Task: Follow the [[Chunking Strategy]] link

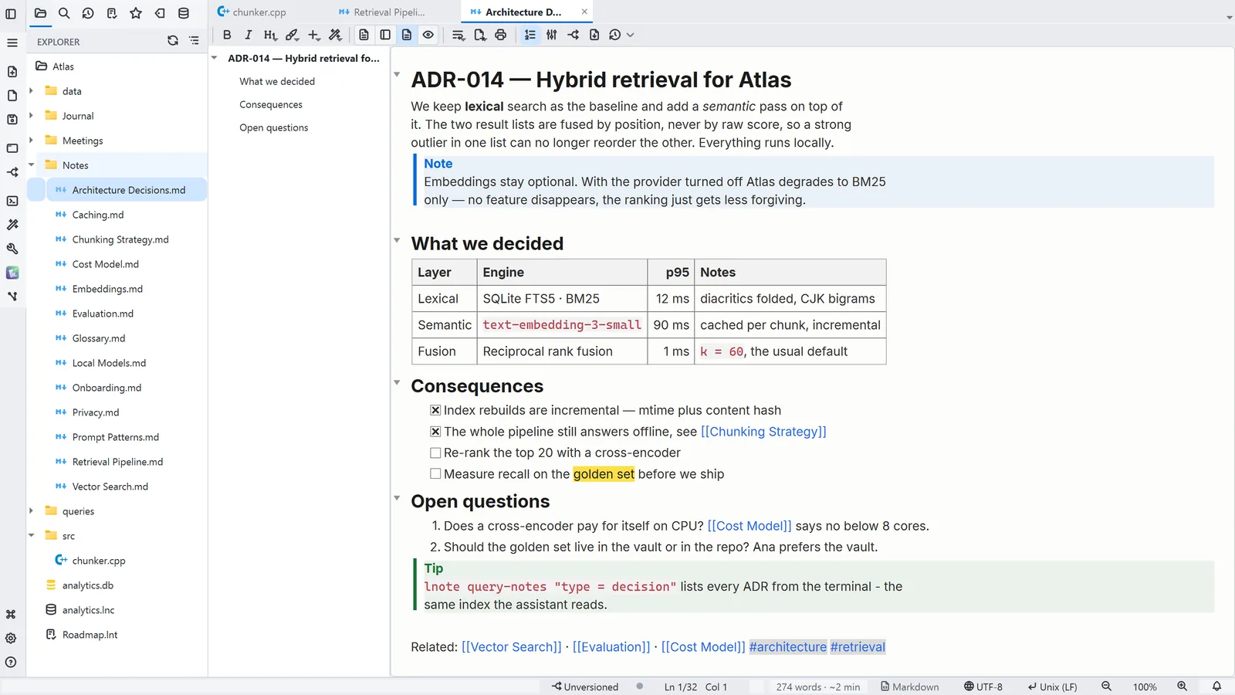Action: click(763, 432)
